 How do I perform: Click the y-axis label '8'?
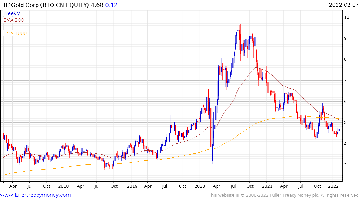click(345, 59)
